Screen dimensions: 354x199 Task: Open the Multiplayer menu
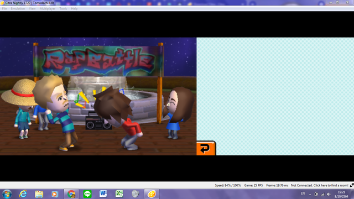[x=48, y=9]
